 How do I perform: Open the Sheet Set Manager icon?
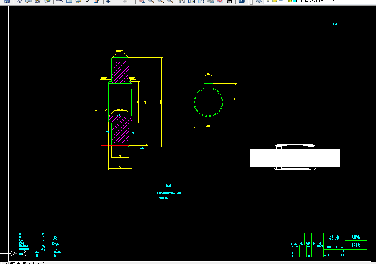(210, 1)
